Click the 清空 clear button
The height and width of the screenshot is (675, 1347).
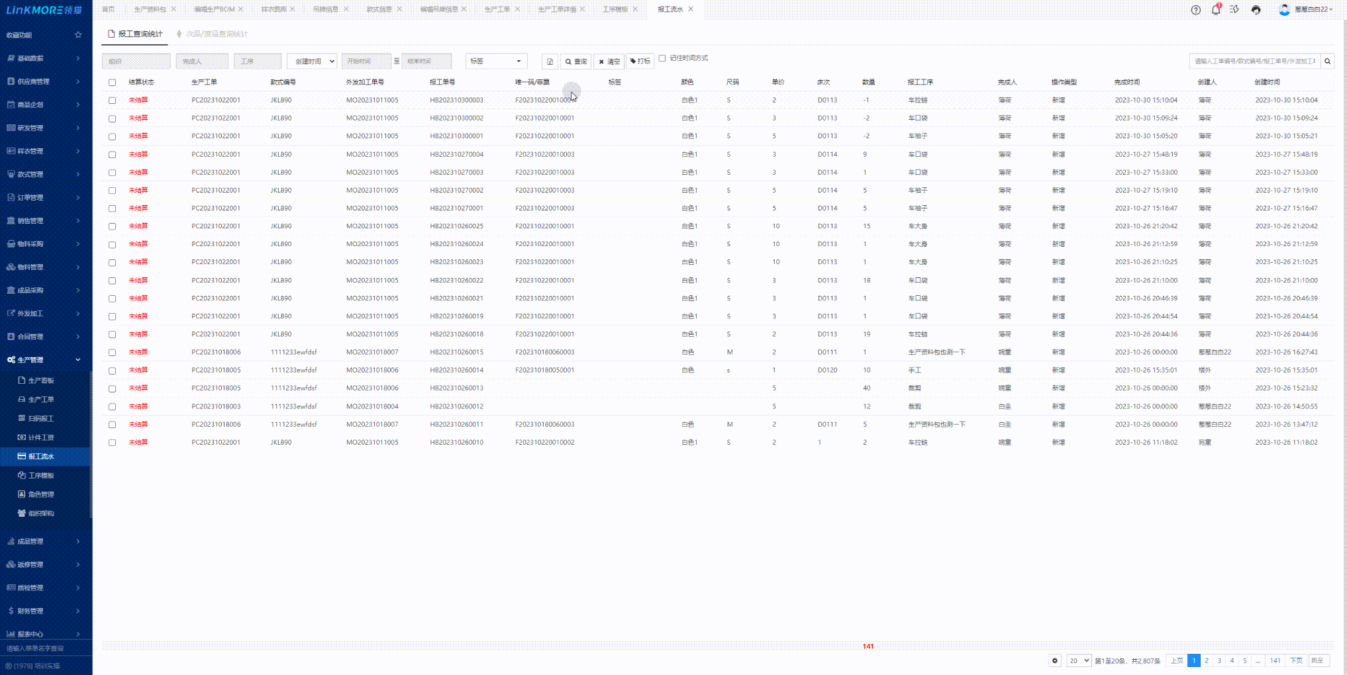point(609,62)
